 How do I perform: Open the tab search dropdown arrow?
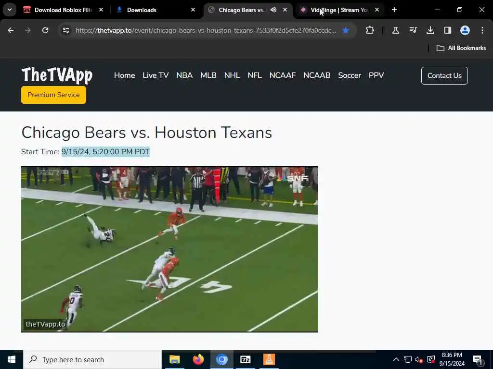point(10,10)
